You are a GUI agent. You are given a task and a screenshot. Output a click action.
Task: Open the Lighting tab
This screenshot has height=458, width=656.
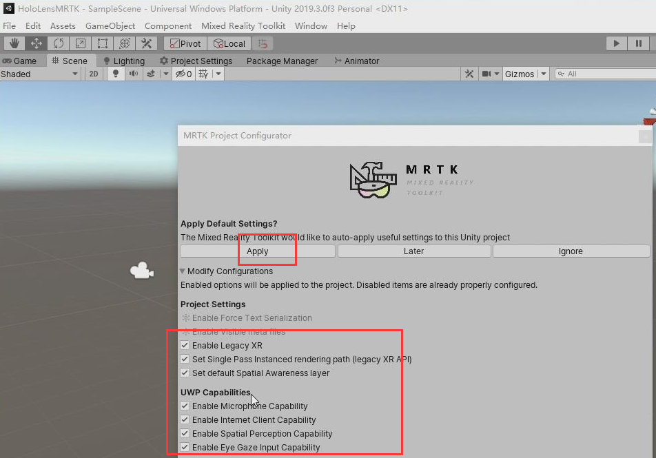[x=124, y=61]
